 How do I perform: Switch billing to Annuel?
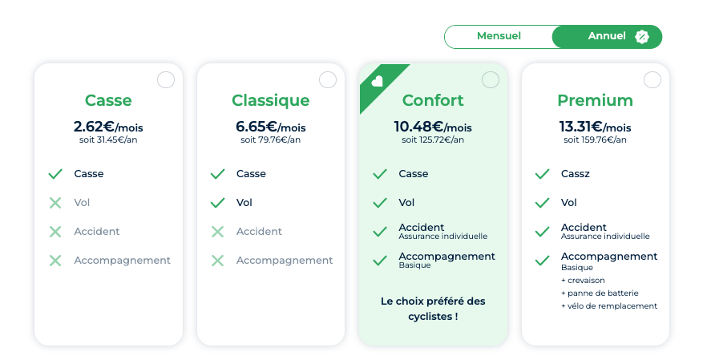pos(607,36)
